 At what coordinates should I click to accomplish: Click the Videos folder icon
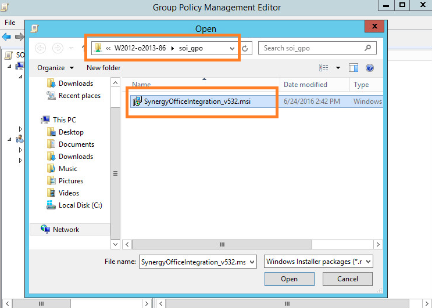click(51, 193)
